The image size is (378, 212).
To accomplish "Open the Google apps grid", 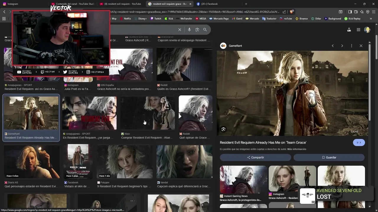I will pos(358,29).
